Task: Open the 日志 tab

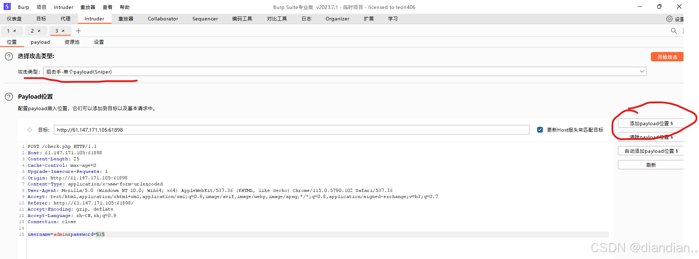Action: (x=306, y=19)
